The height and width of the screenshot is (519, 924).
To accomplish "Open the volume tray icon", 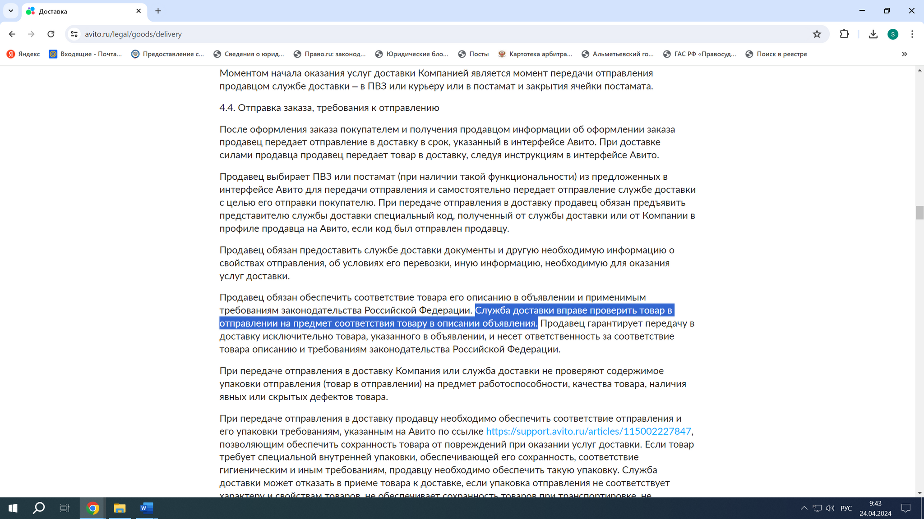I will pyautogui.click(x=830, y=508).
